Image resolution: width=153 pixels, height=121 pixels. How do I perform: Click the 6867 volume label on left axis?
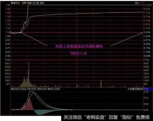(x=8, y=63)
